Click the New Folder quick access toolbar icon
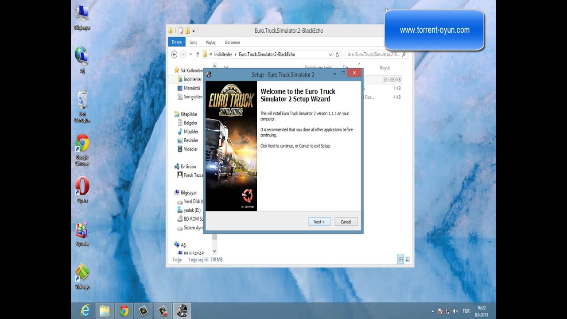Image resolution: width=567 pixels, height=319 pixels. (187, 31)
